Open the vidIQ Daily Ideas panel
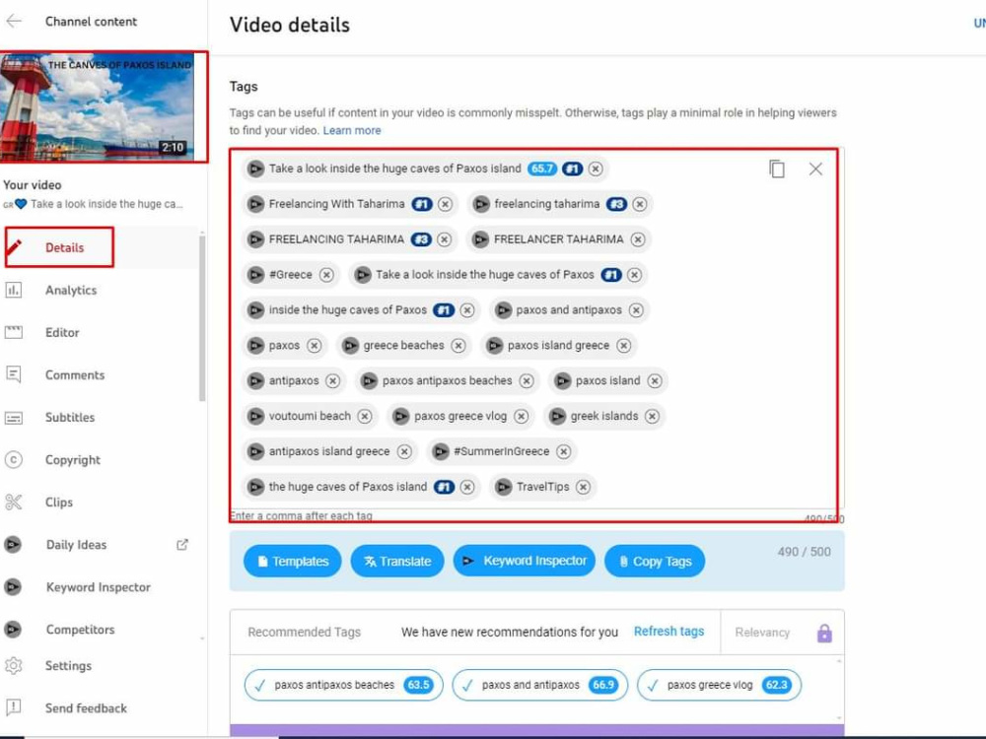This screenshot has width=986, height=739. tap(75, 544)
